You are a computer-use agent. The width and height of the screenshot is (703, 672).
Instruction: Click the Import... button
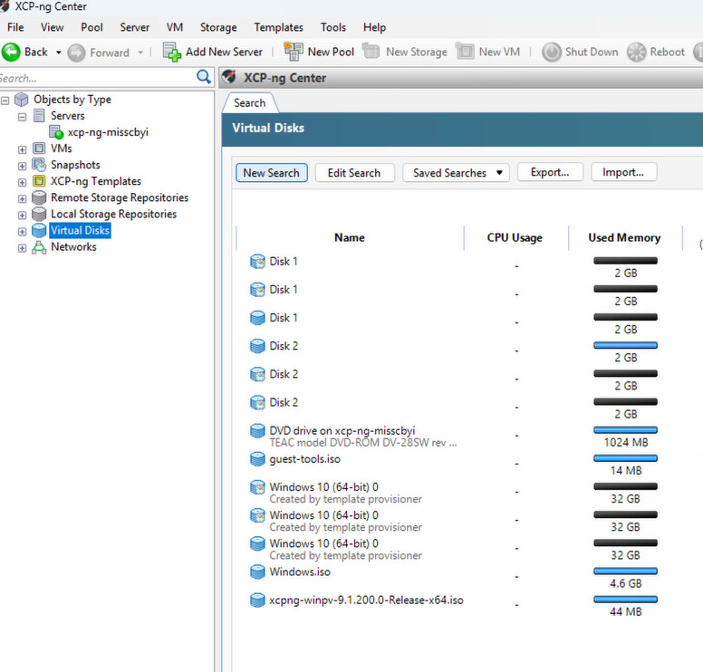click(x=623, y=172)
